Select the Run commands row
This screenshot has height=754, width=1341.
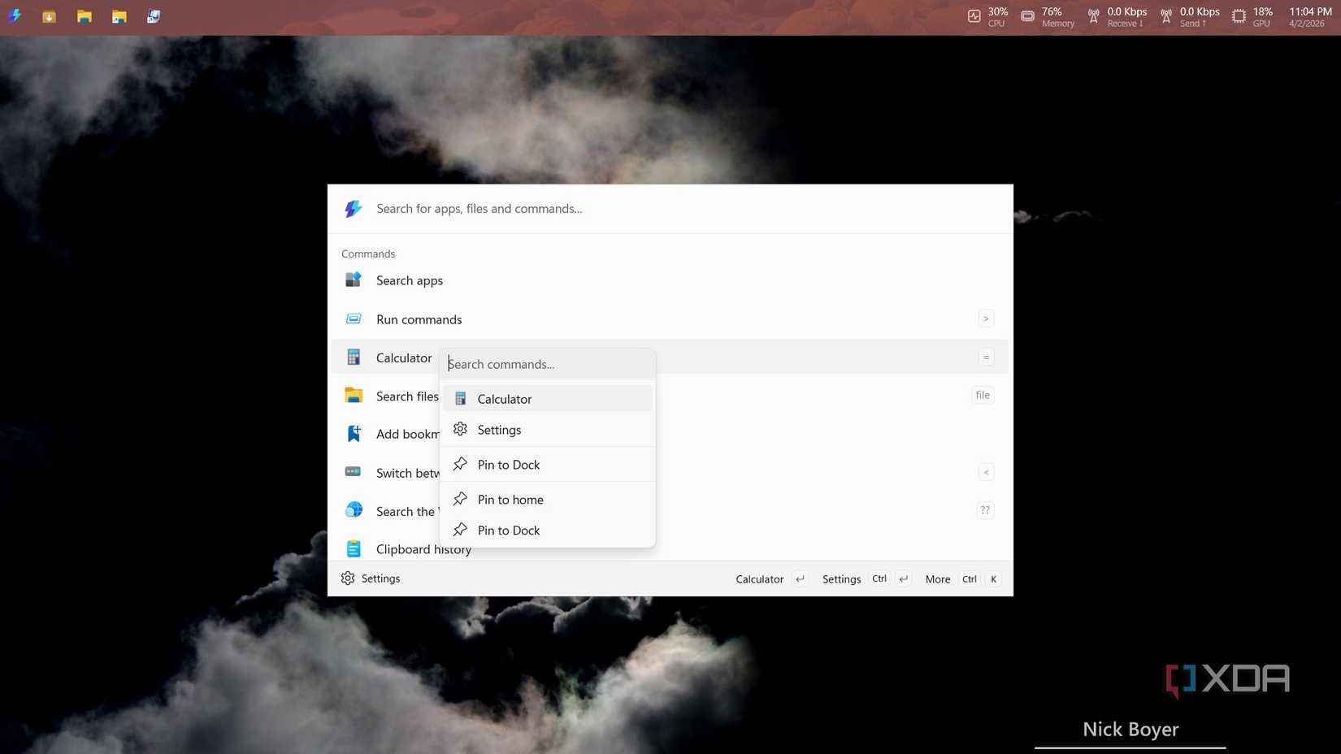(670, 318)
